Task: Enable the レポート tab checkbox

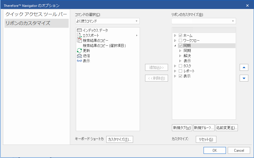Action: (x=180, y=71)
